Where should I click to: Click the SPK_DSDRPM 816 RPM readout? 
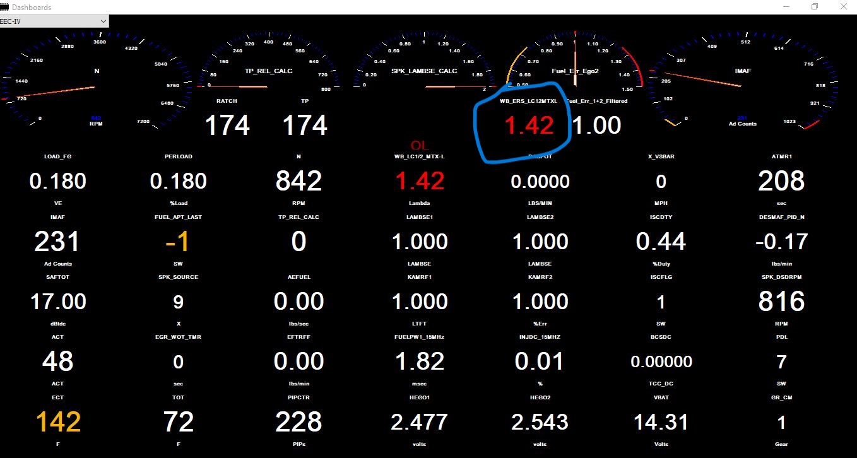click(x=781, y=302)
